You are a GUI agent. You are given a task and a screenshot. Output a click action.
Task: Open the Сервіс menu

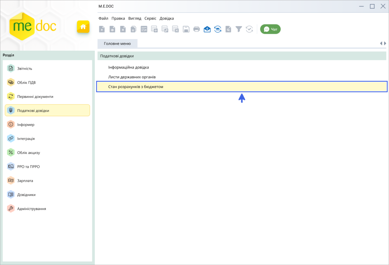[x=150, y=18]
